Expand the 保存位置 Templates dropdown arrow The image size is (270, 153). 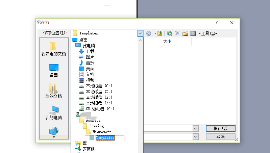[140, 33]
